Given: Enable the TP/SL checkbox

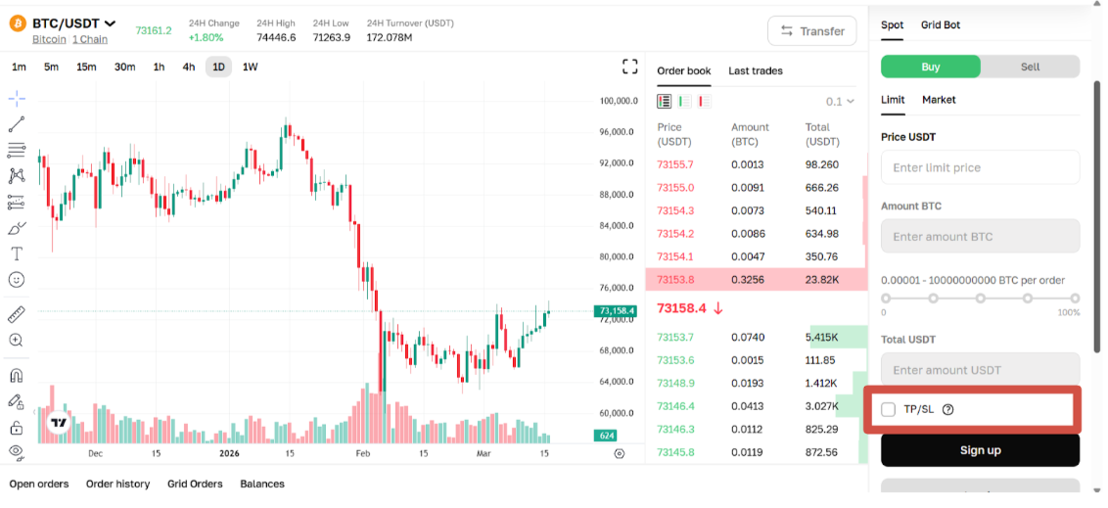Looking at the screenshot, I should click(889, 409).
